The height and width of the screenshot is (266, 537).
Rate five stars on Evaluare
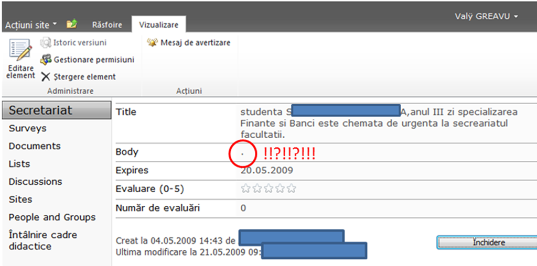[x=292, y=189]
